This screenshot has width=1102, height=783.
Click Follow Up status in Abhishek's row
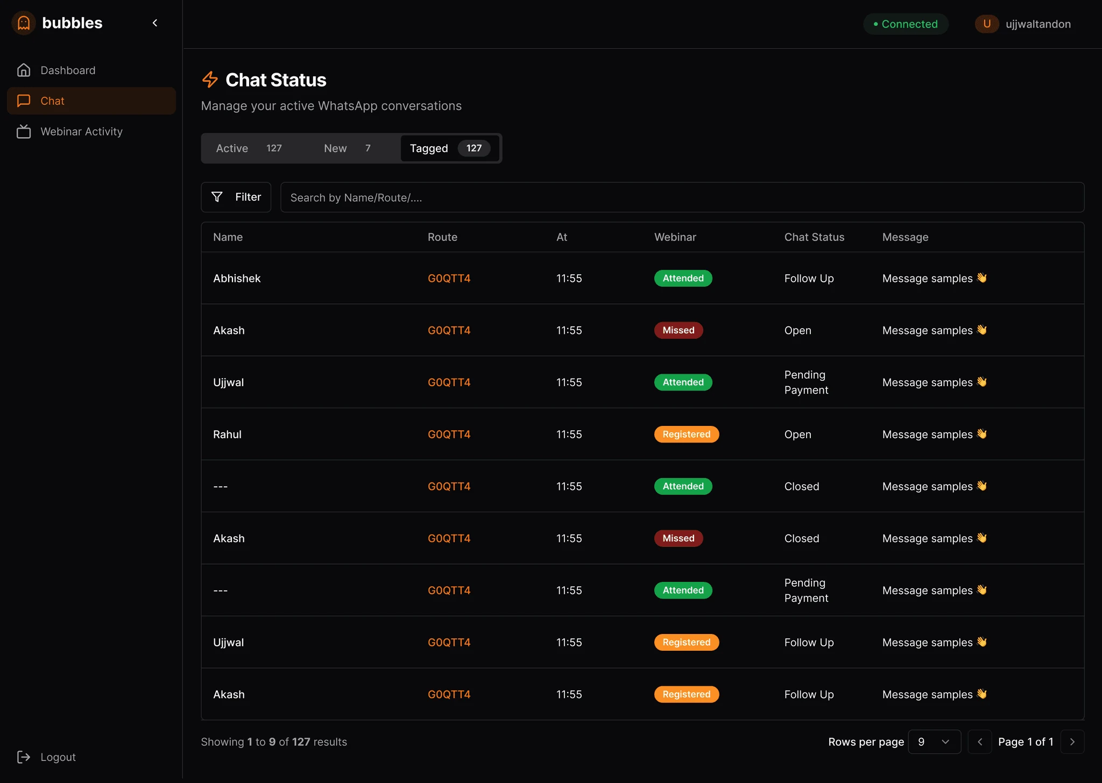[809, 279]
